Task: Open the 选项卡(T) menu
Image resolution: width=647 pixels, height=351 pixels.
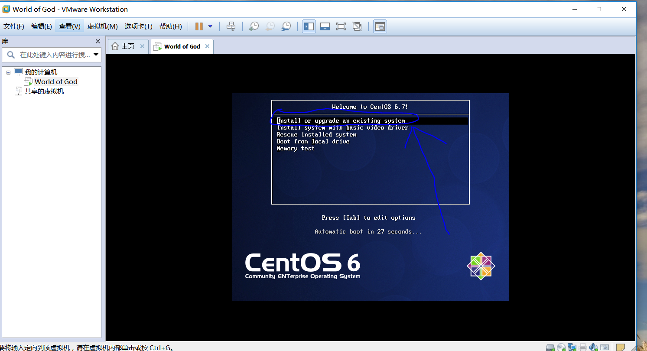Action: coord(139,26)
